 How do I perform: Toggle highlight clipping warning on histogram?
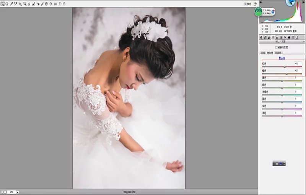coord(304,2)
